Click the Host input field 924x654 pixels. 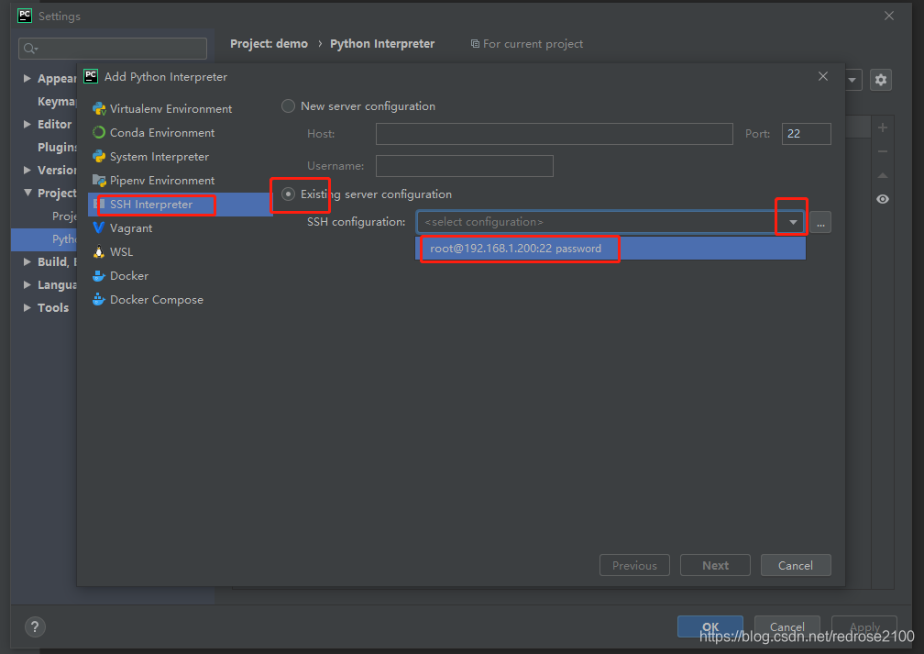[554, 134]
